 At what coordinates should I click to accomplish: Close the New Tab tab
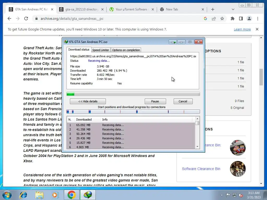[x=203, y=10]
